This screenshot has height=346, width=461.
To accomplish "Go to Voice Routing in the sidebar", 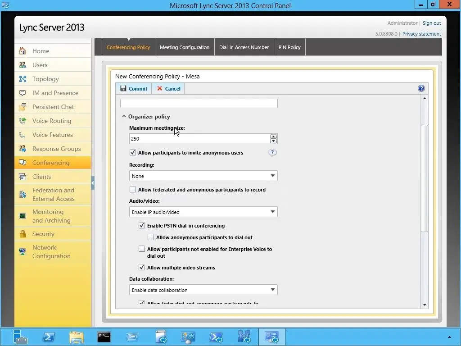I will (x=53, y=121).
